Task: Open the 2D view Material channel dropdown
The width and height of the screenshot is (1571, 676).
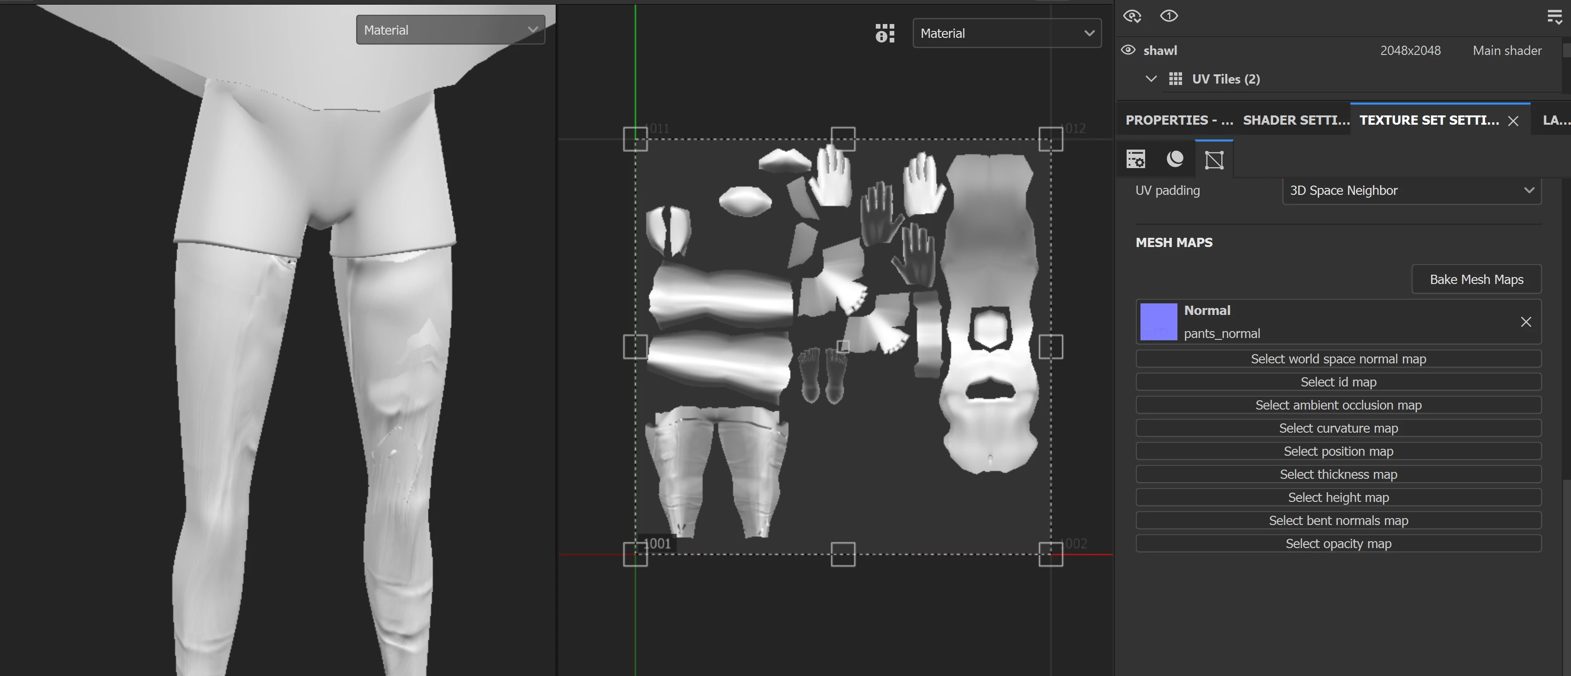Action: pos(1006,34)
